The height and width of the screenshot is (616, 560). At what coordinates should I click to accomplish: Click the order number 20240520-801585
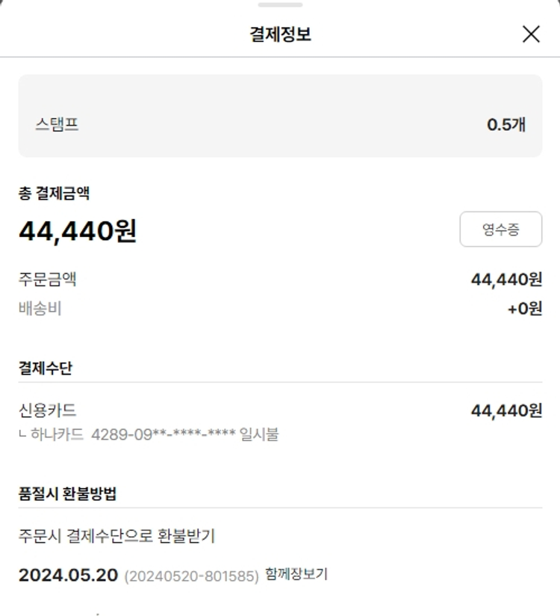[x=191, y=576]
